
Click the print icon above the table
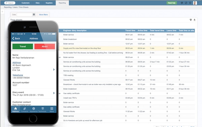pos(191,20)
